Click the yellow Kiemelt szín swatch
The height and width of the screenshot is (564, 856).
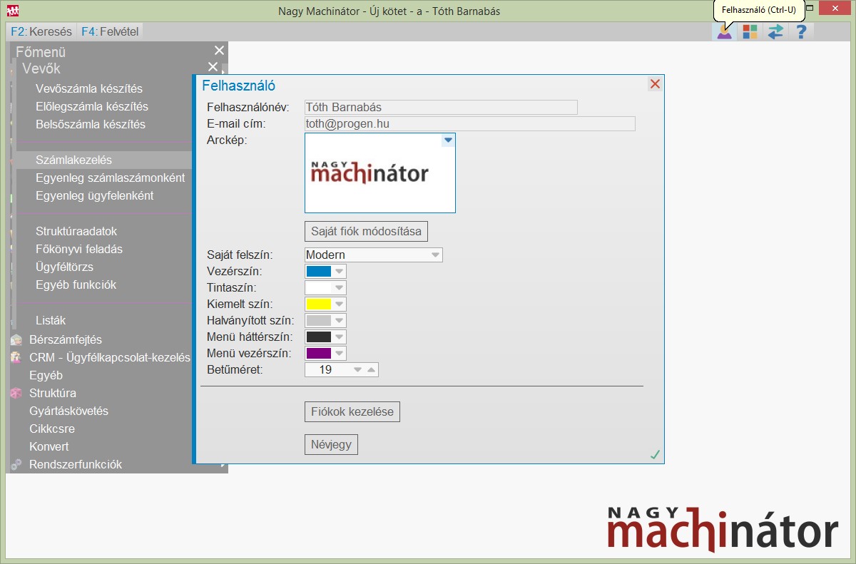click(318, 304)
